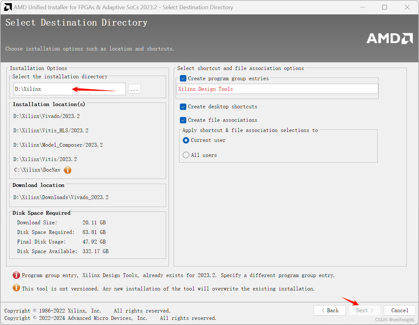Click the Download Size value 20.11 GB

[x=94, y=222]
